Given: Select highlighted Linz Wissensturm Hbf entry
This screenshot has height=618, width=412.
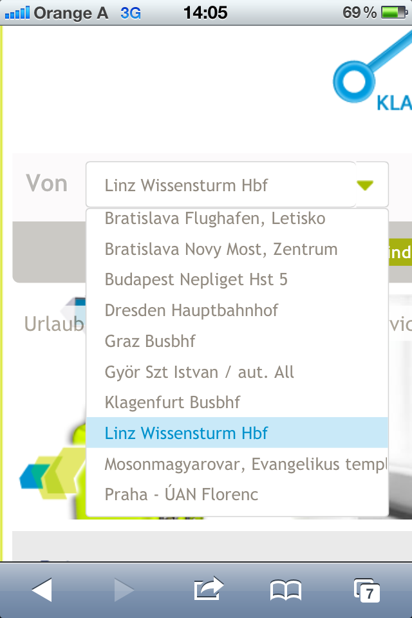Looking at the screenshot, I should [x=237, y=433].
